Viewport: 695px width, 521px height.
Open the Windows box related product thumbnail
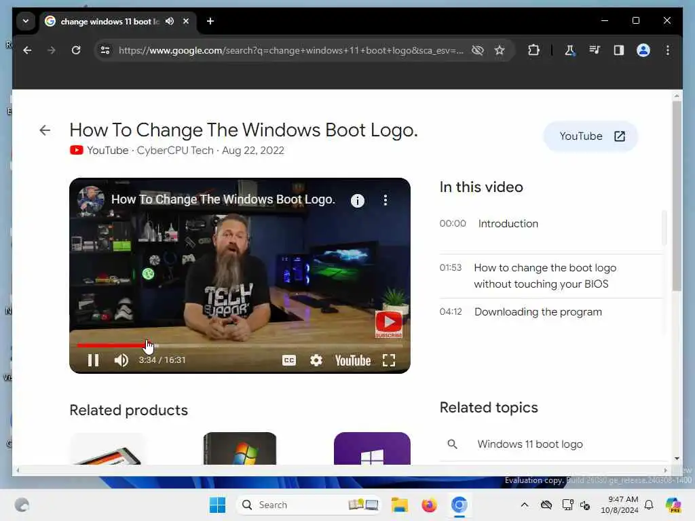(240, 448)
